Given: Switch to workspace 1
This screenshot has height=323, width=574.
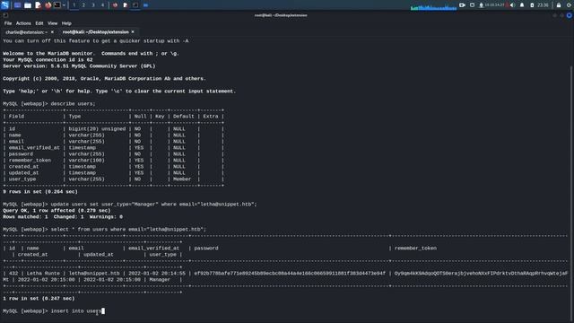Looking at the screenshot, I should [74, 5].
